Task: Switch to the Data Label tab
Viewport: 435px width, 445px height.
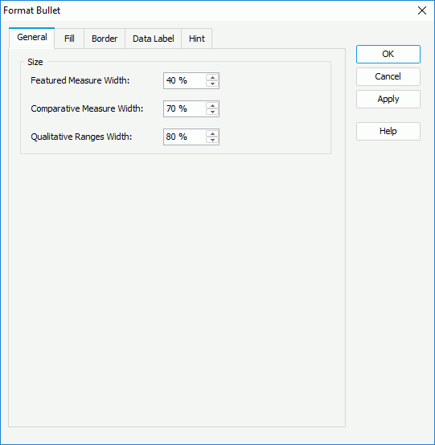Action: 153,39
